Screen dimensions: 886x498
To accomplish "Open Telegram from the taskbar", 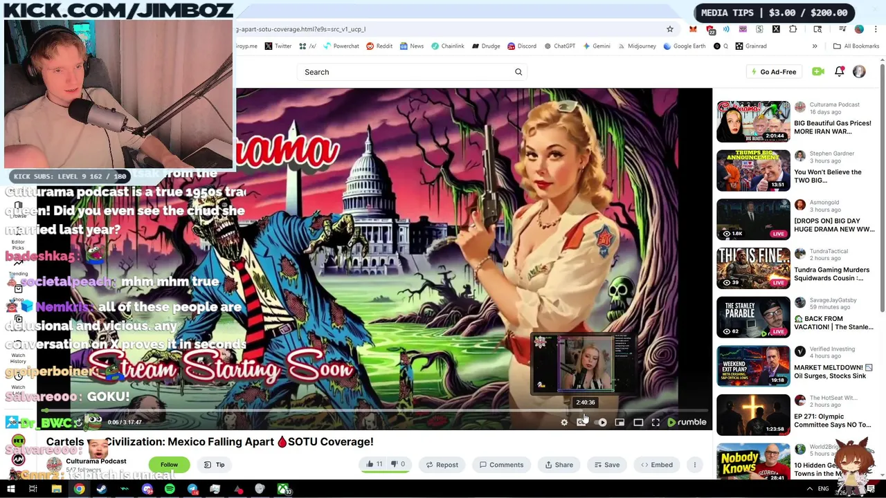I will tap(192, 490).
